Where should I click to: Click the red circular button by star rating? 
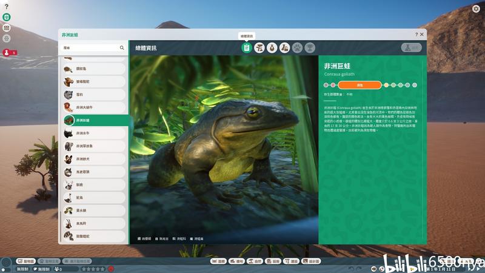point(111,269)
